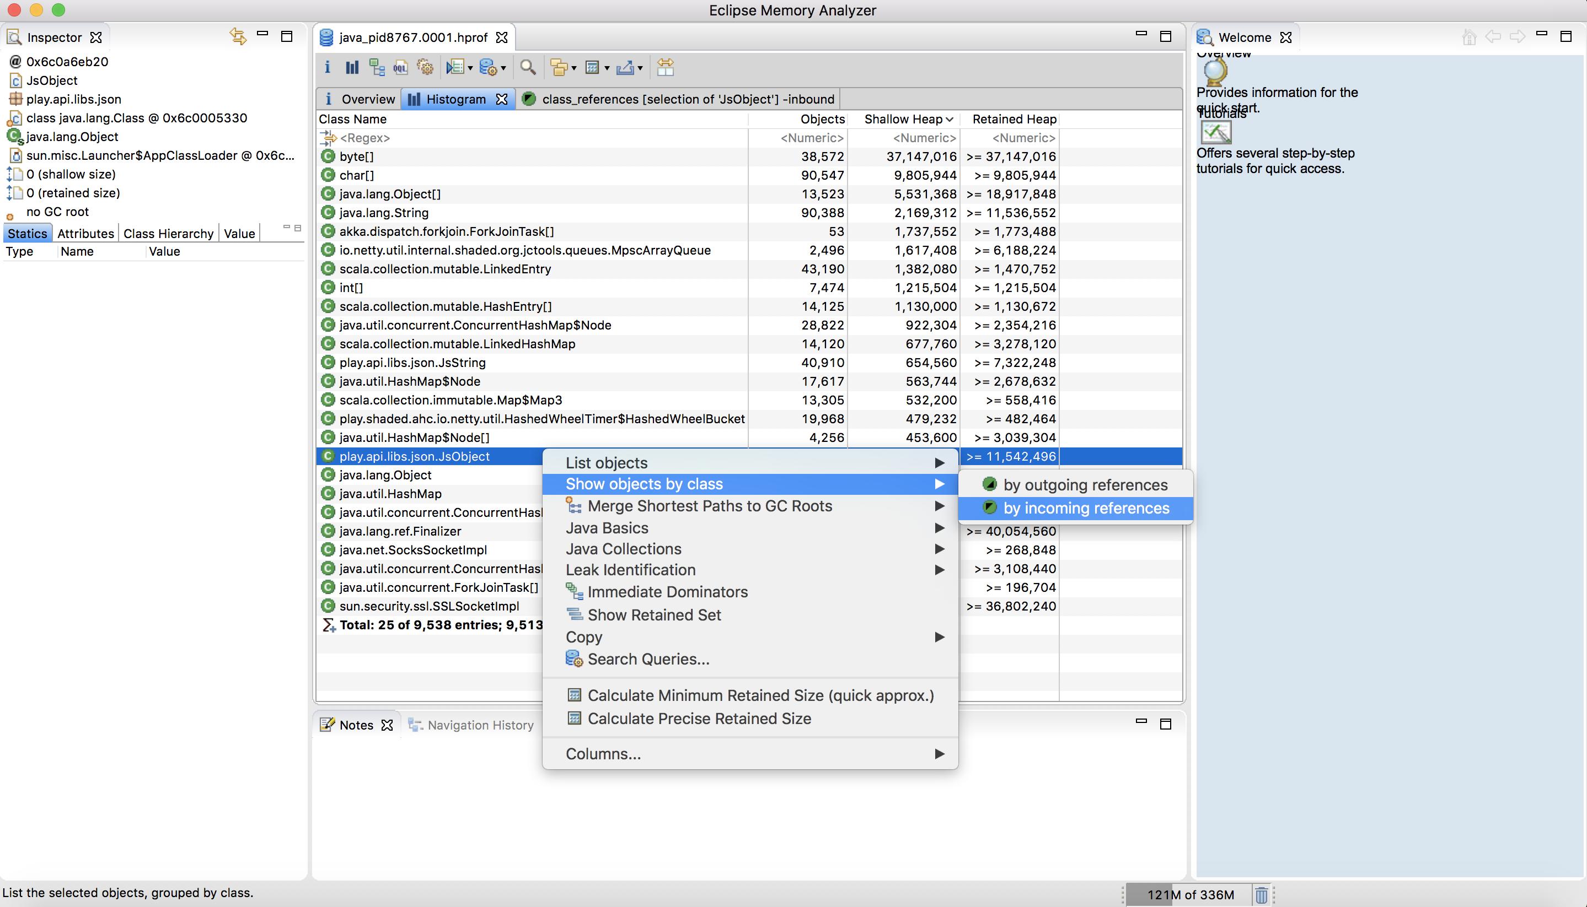
Task: Click the Group Result By folders icon
Action: click(559, 67)
